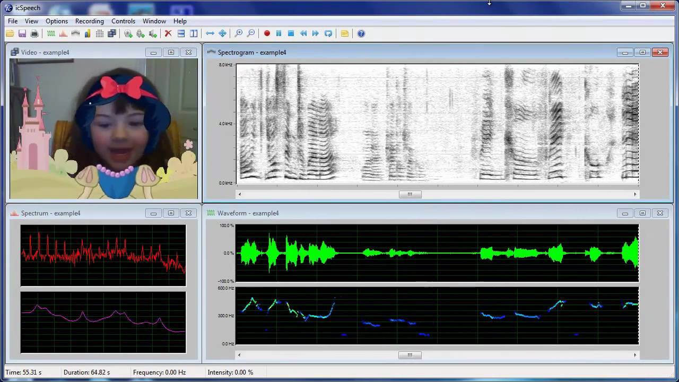Click the video window toolbar icon
This screenshot has height=382, width=679.
point(112,33)
